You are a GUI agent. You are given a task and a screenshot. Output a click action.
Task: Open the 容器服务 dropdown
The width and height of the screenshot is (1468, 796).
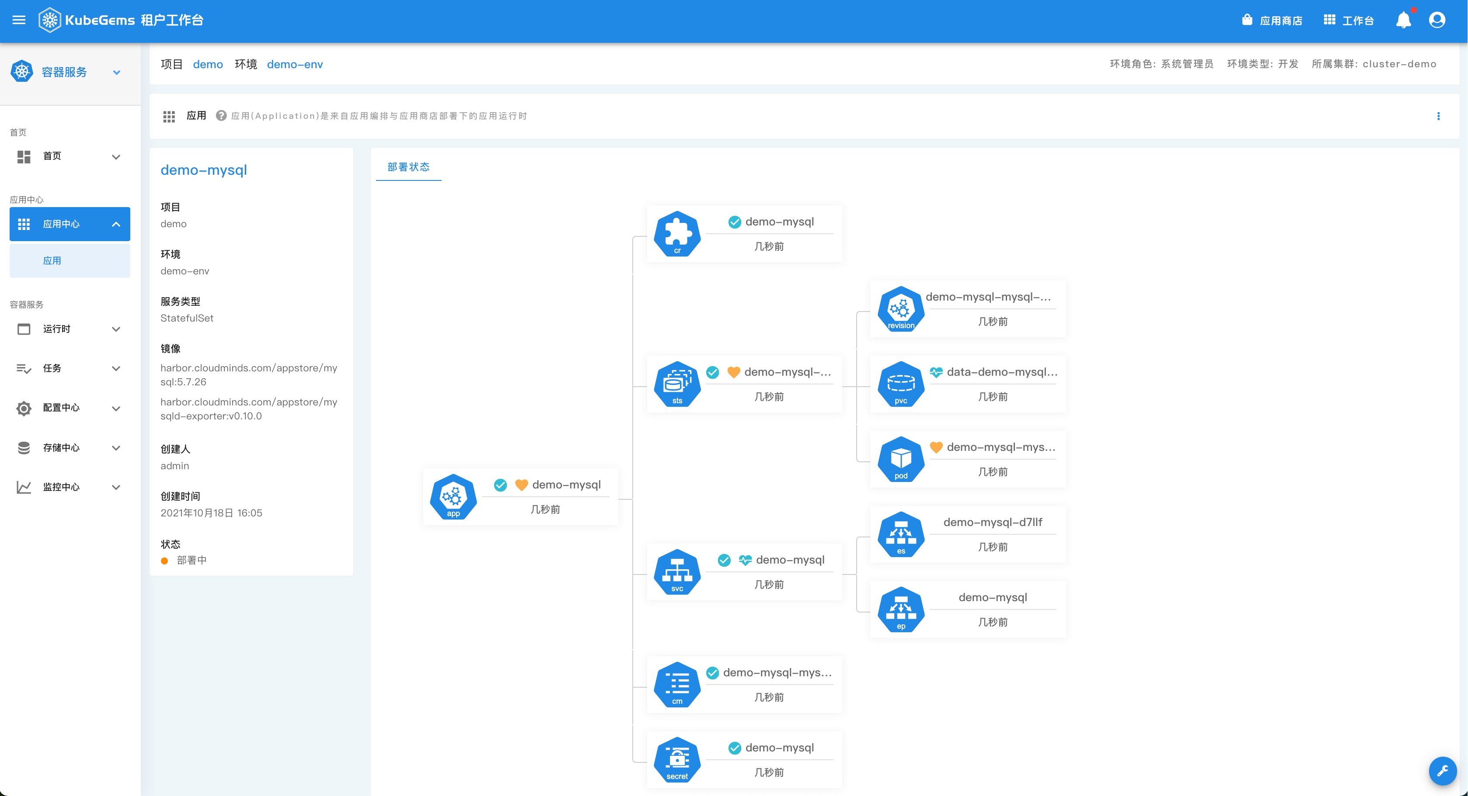click(x=116, y=73)
